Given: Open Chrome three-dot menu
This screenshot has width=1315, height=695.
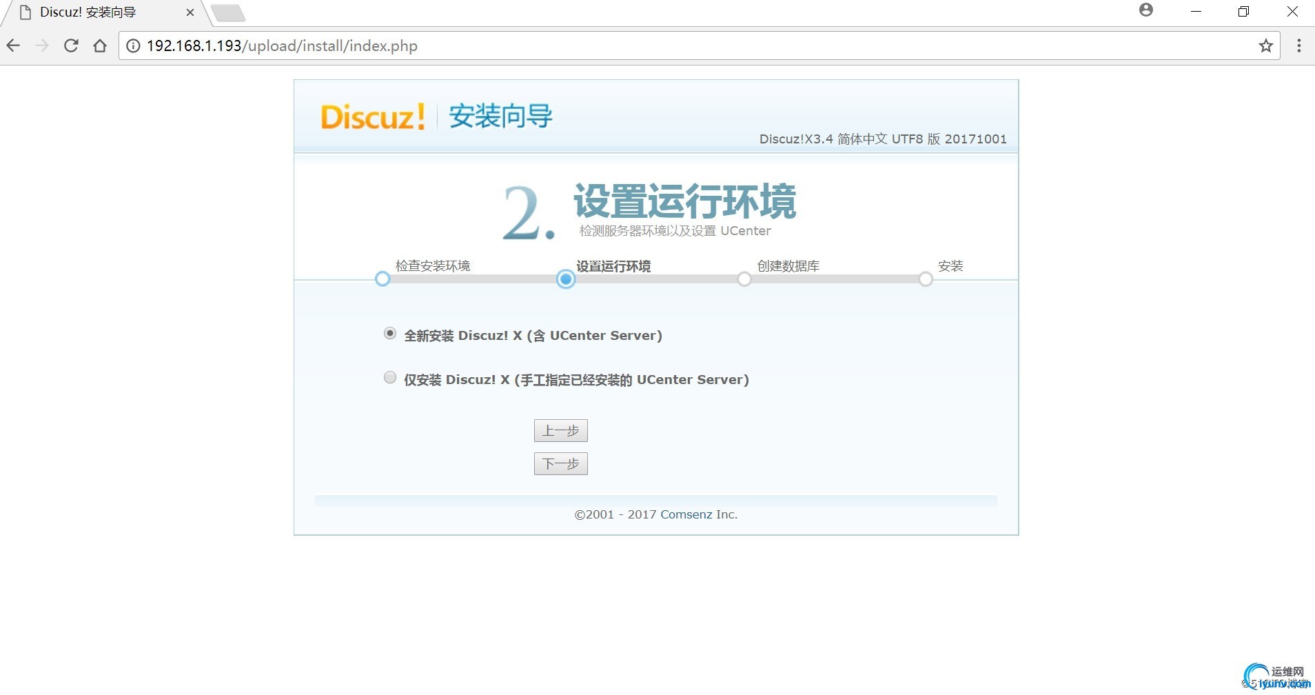Looking at the screenshot, I should tap(1298, 46).
